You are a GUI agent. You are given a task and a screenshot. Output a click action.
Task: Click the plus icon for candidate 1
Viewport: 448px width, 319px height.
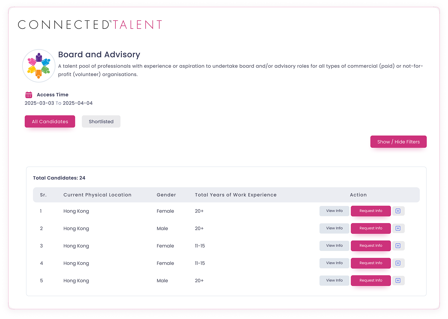pos(398,211)
